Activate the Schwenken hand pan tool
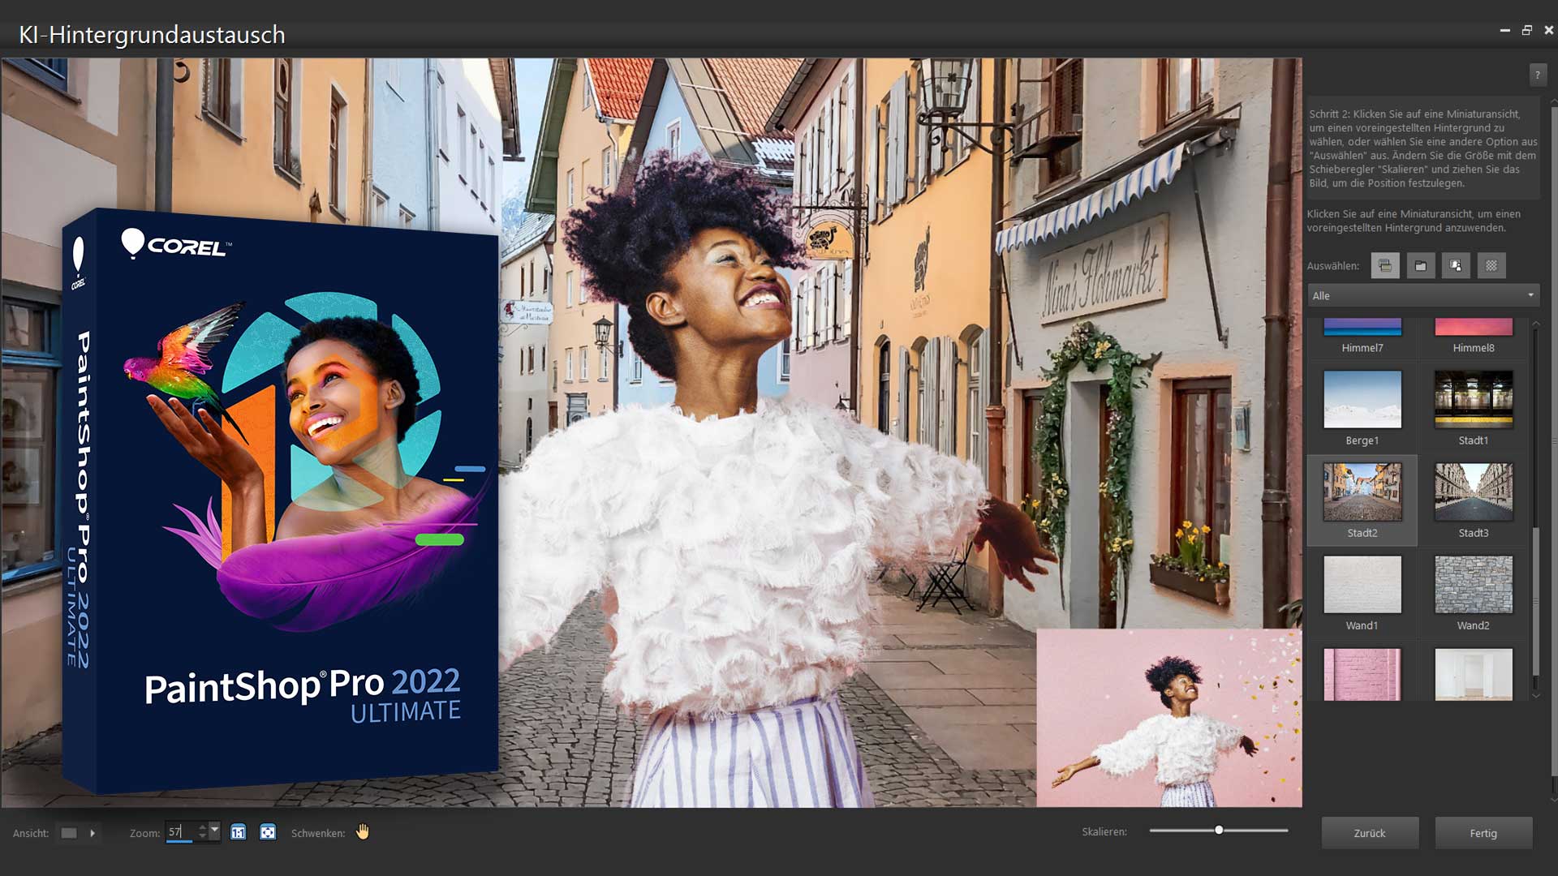Screen dimensions: 1558x876 coord(363,832)
